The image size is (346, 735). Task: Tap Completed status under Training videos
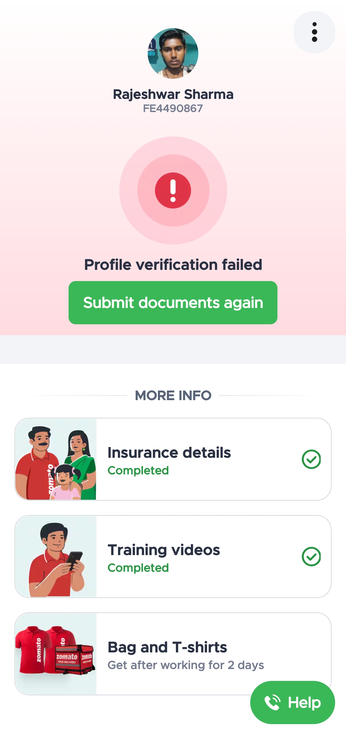click(138, 568)
